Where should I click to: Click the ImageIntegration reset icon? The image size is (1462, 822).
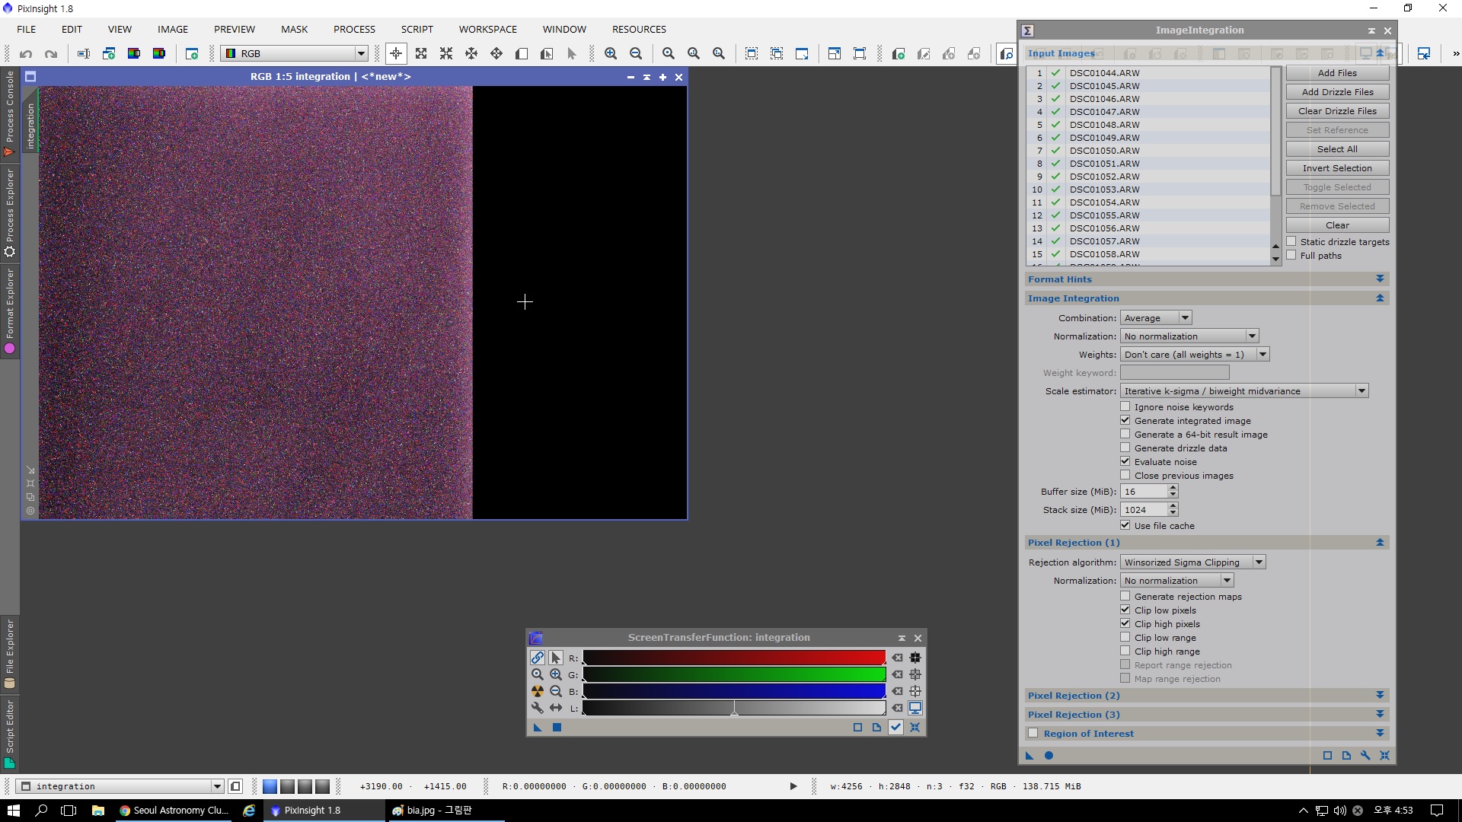coord(1384,756)
